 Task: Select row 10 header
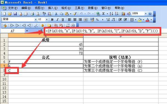pos(4,79)
